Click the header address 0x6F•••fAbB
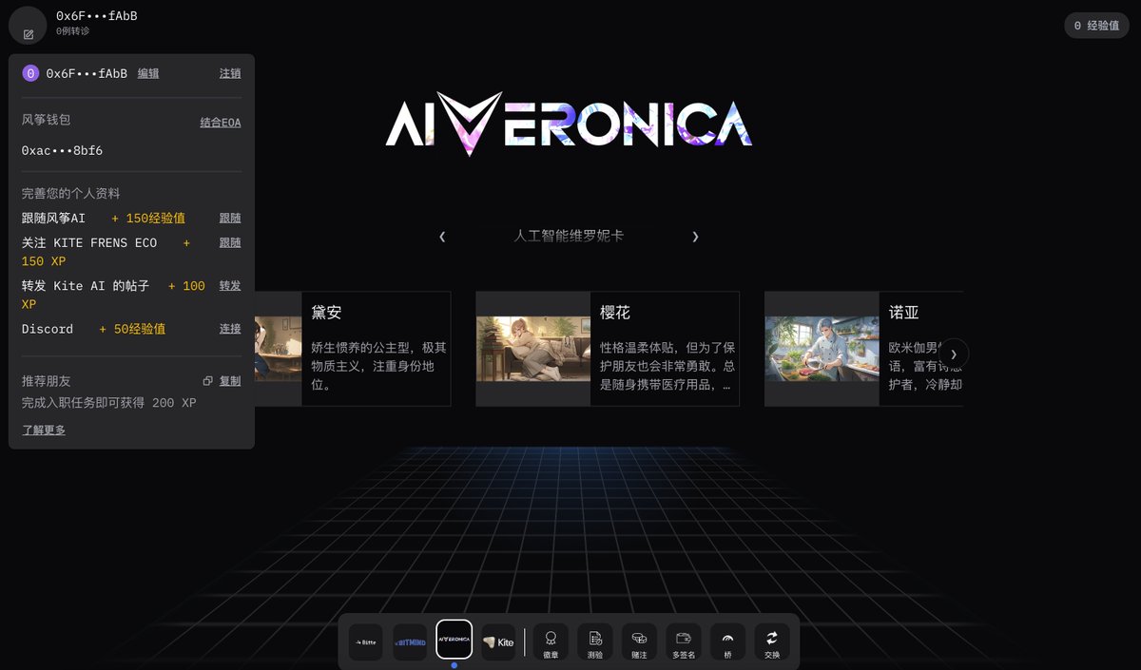1141x670 pixels. tap(96, 15)
